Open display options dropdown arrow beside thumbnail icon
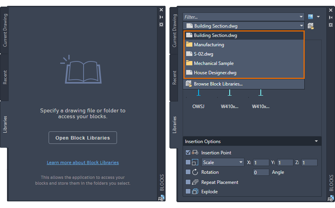335x208 pixels. [318, 17]
